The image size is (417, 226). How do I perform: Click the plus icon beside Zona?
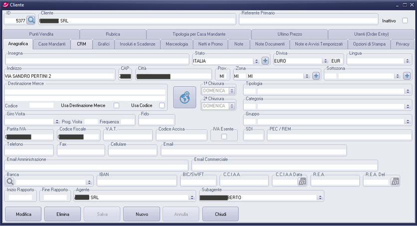click(x=316, y=76)
